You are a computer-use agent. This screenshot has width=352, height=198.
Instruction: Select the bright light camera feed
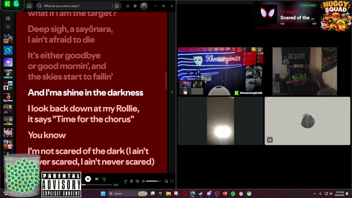(221, 121)
